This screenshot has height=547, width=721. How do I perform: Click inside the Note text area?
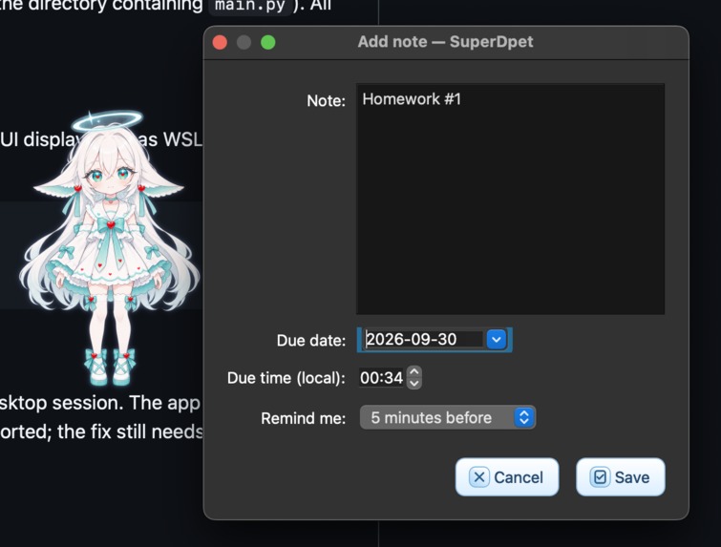[x=510, y=199]
